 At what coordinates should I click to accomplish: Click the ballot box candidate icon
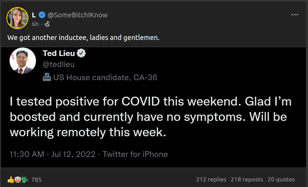tap(47, 77)
